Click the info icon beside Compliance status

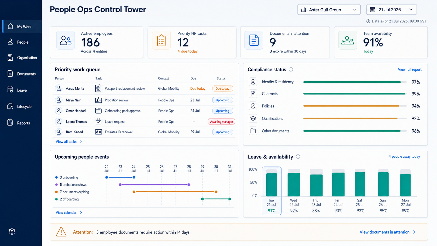pos(291,70)
